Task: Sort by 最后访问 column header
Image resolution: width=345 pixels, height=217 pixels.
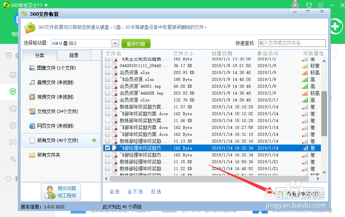Action: (x=268, y=53)
